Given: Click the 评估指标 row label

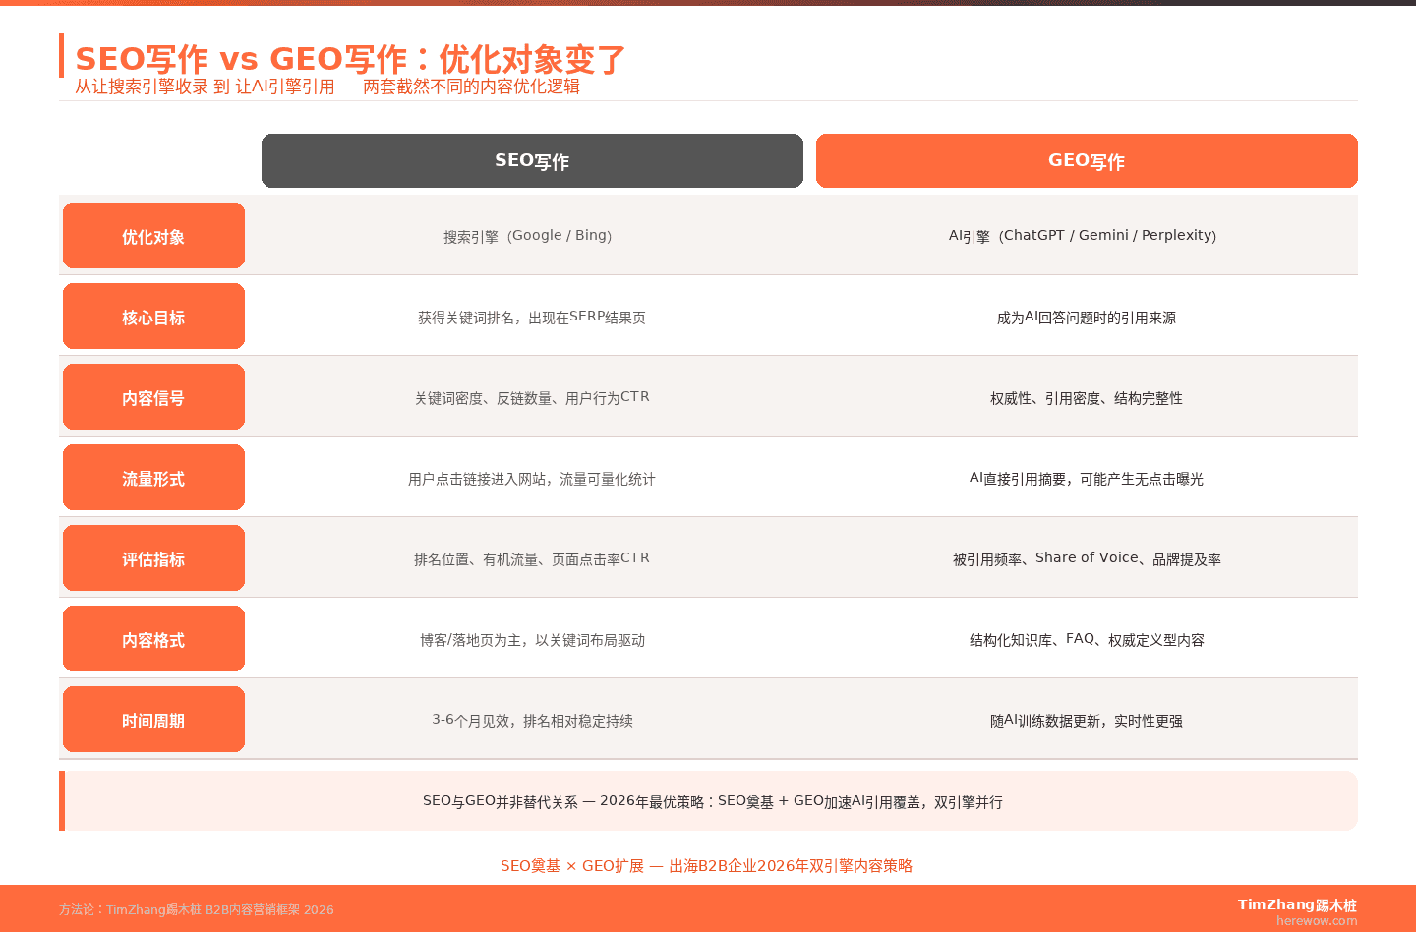Looking at the screenshot, I should click(x=153, y=557).
